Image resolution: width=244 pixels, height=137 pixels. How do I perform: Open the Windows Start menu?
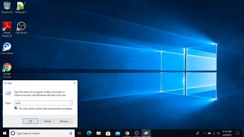5,133
